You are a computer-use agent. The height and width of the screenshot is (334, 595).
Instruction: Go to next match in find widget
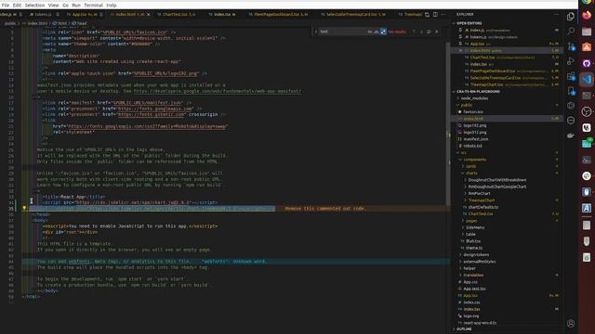tap(421, 32)
